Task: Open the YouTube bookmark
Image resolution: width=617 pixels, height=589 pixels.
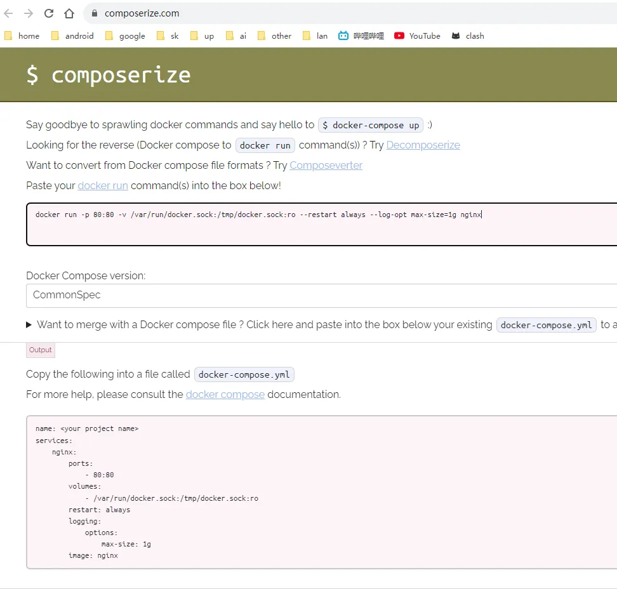Action: coord(417,36)
